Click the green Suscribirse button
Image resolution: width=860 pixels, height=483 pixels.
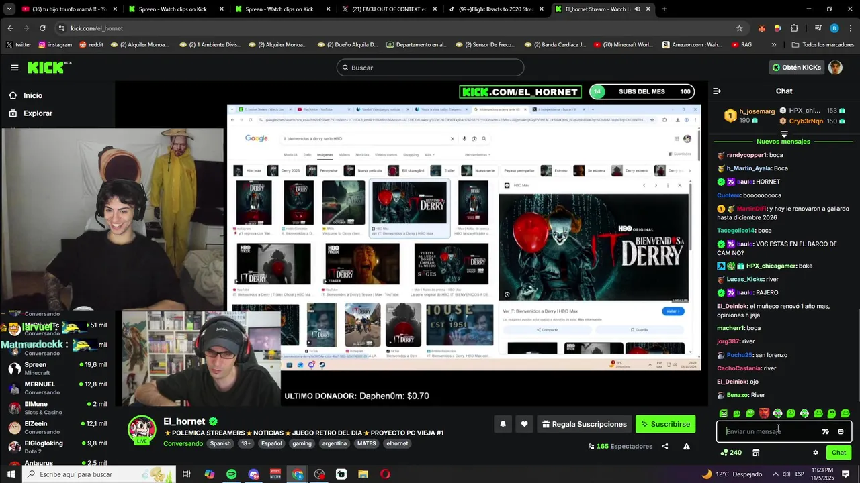665,424
